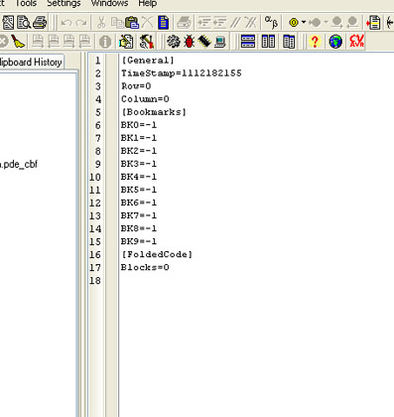Click the alpha-beta characters icon
The height and width of the screenshot is (417, 394).
(271, 23)
